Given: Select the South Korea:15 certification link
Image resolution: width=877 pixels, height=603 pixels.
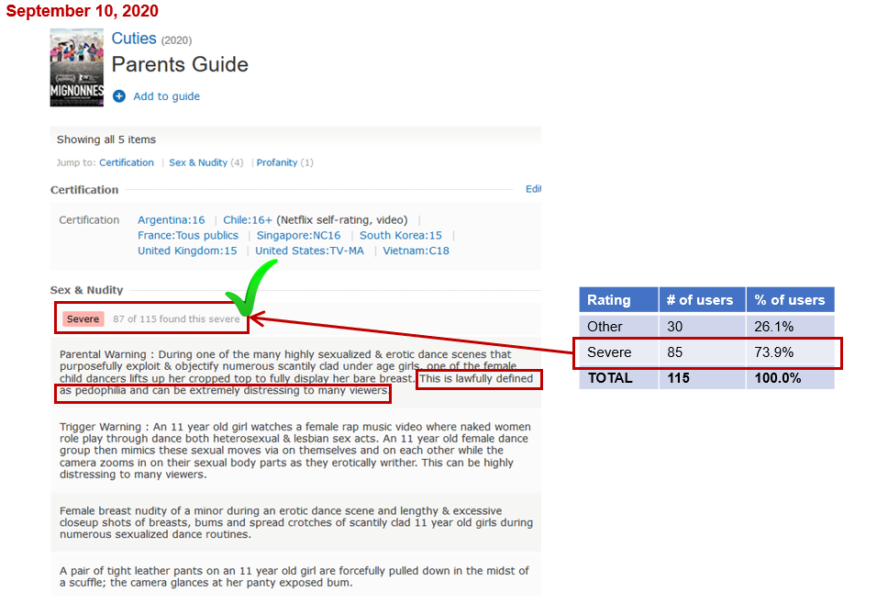Looking at the screenshot, I should [x=401, y=235].
